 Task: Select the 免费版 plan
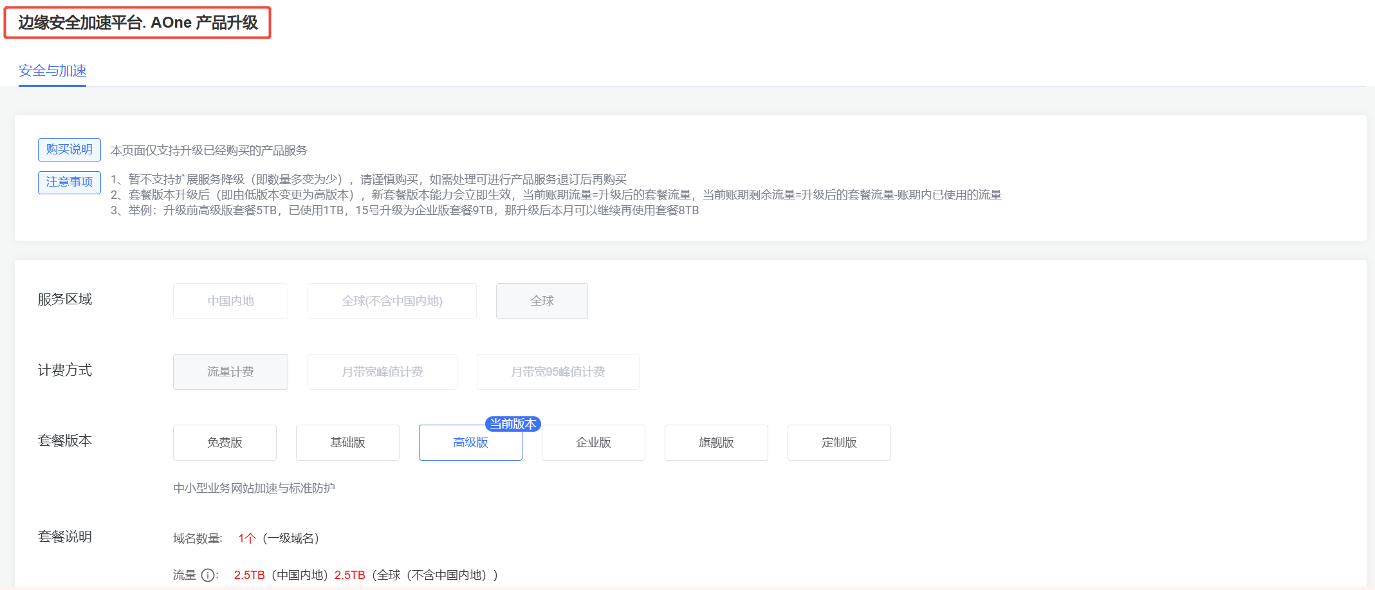(x=225, y=443)
